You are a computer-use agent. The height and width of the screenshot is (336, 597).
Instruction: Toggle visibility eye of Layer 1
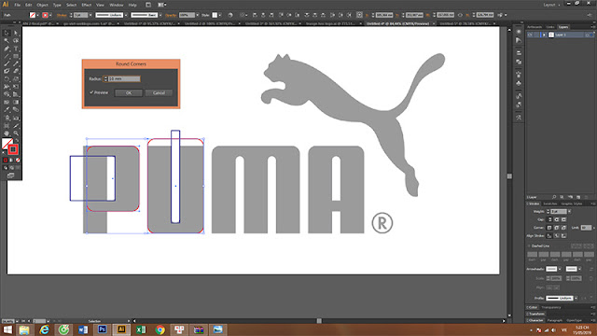tap(530, 35)
